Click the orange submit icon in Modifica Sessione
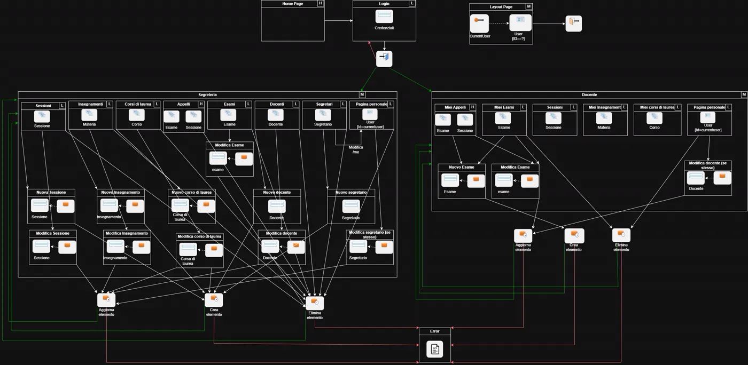The width and height of the screenshot is (748, 365). pos(67,247)
